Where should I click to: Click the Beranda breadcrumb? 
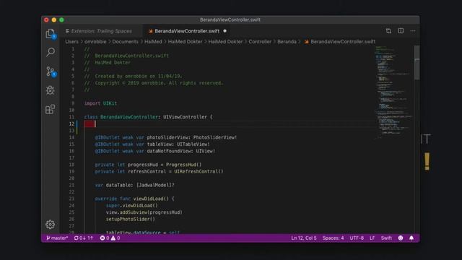(287, 42)
